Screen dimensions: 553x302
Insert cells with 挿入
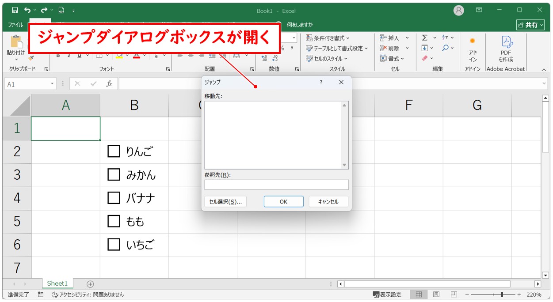(x=390, y=38)
